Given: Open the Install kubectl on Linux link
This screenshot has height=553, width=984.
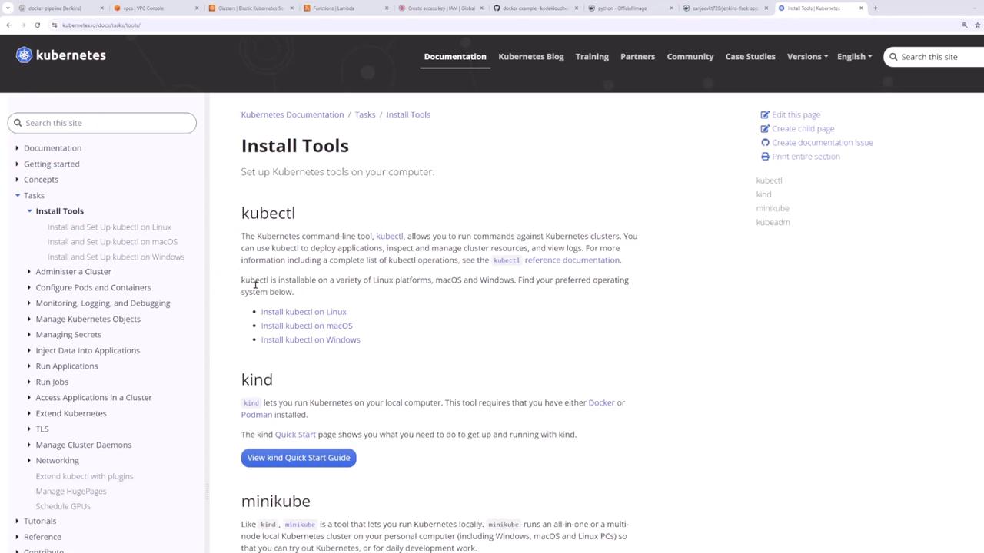Looking at the screenshot, I should coord(304,312).
